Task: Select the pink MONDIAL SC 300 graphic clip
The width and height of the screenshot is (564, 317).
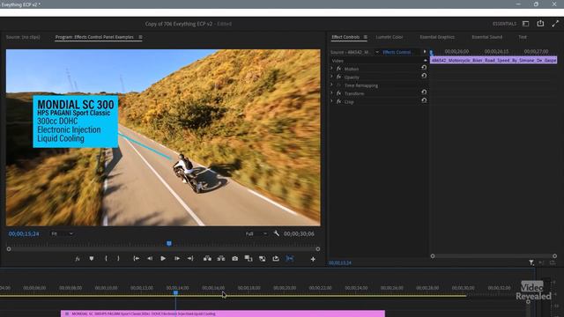Action: pos(223,313)
